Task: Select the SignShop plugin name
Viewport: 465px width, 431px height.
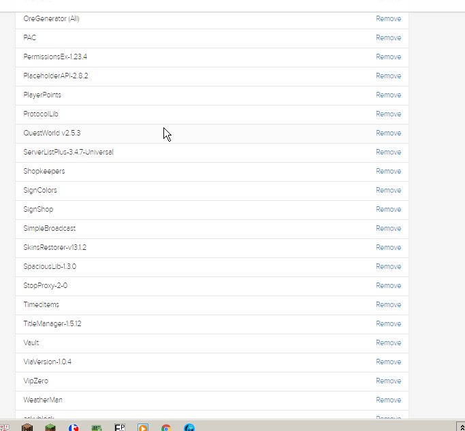Action: coord(38,210)
